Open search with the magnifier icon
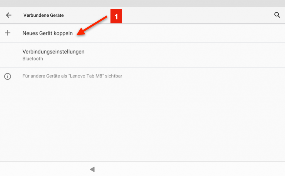The width and height of the screenshot is (285, 176). coord(277,15)
